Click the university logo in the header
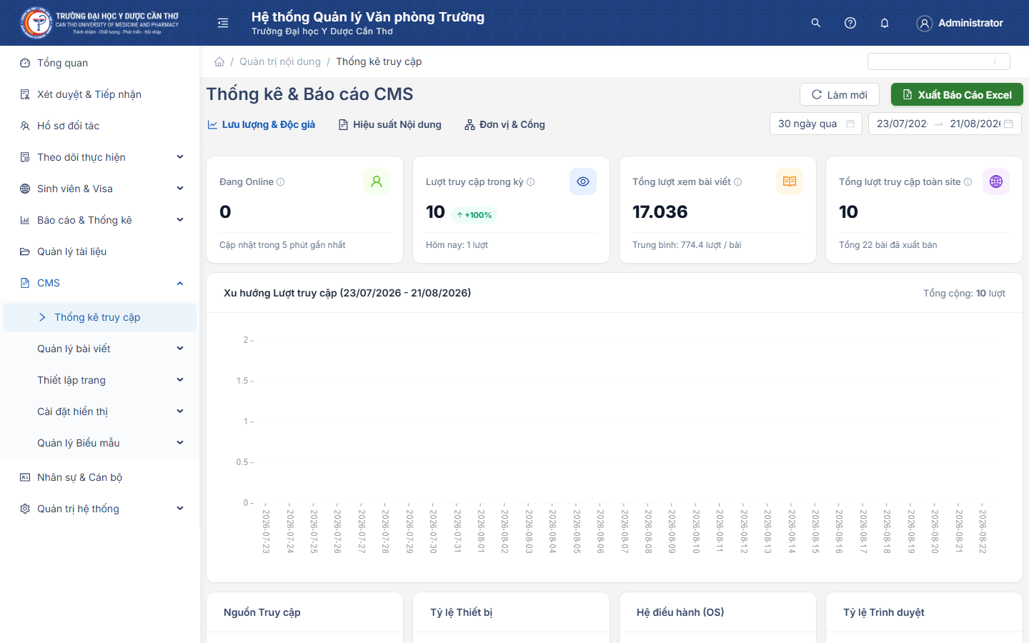 coord(100,23)
